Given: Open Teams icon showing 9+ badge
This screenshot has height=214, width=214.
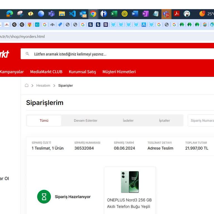Looking at the screenshot, I should click(x=166, y=14).
